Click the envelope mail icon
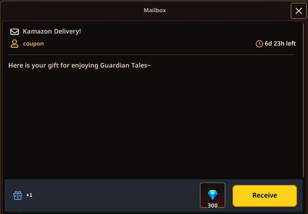The image size is (308, 214). point(15,32)
